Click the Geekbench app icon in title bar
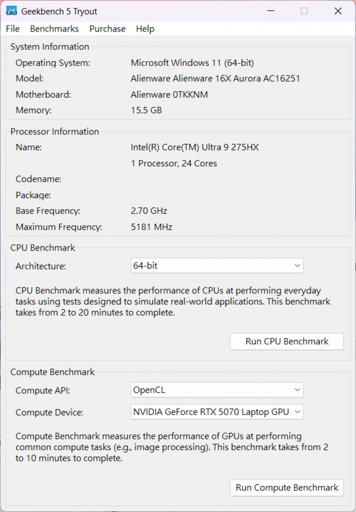 pyautogui.click(x=12, y=11)
